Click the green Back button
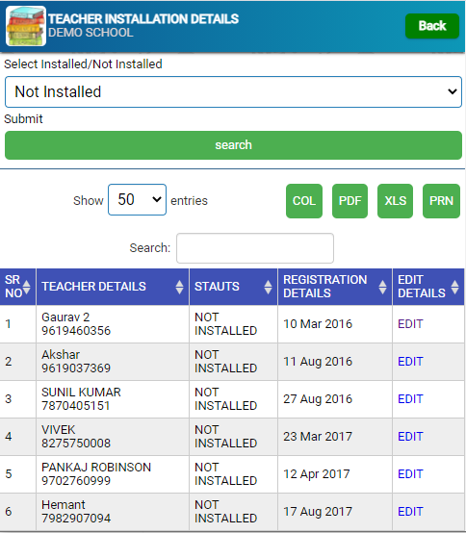The width and height of the screenshot is (466, 533). pyautogui.click(x=432, y=26)
